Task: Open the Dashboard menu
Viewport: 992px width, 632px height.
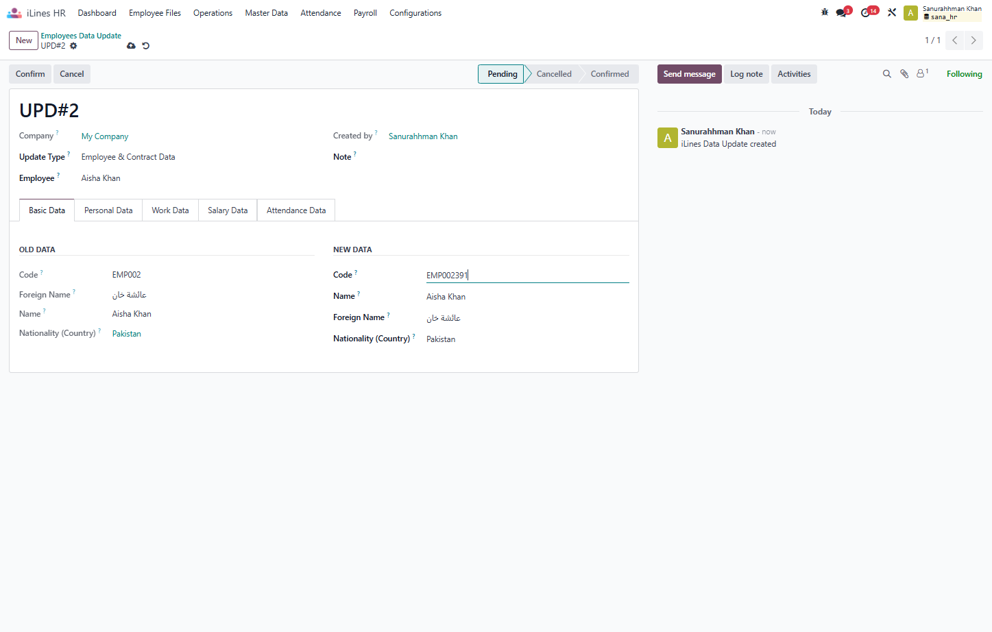Action: pos(97,13)
